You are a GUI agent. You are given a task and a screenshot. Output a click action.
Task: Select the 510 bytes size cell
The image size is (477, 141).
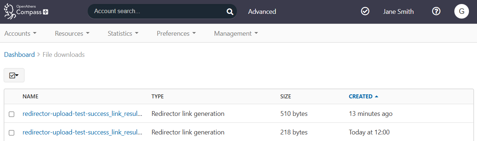(x=294, y=114)
